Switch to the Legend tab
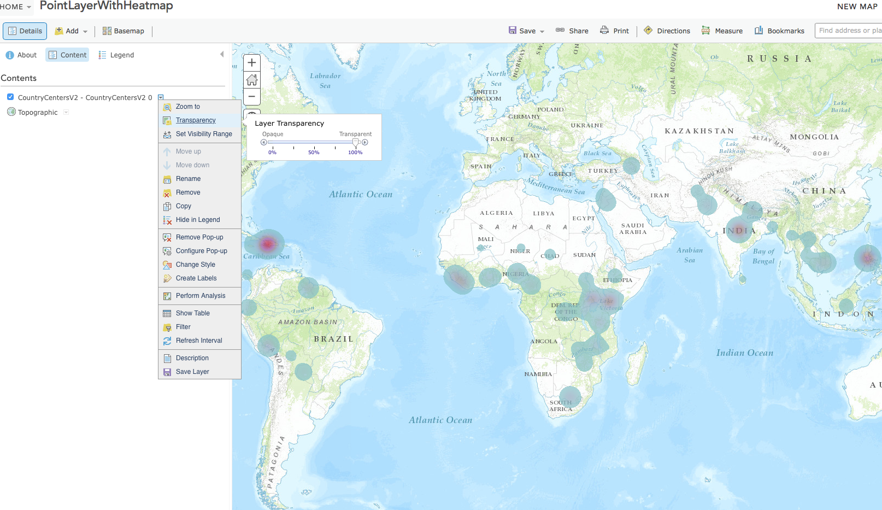 point(116,55)
